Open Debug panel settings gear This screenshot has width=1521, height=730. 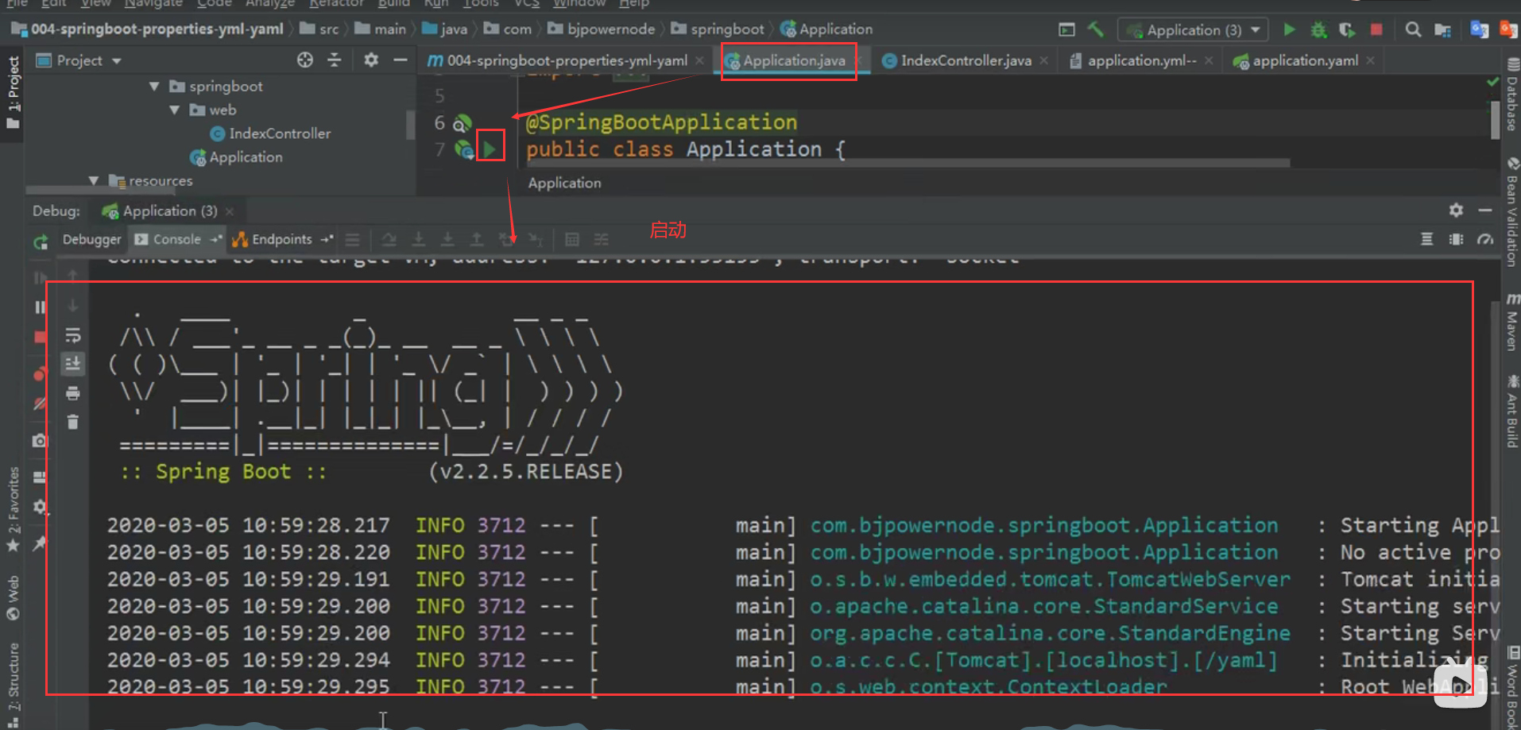coord(1456,211)
